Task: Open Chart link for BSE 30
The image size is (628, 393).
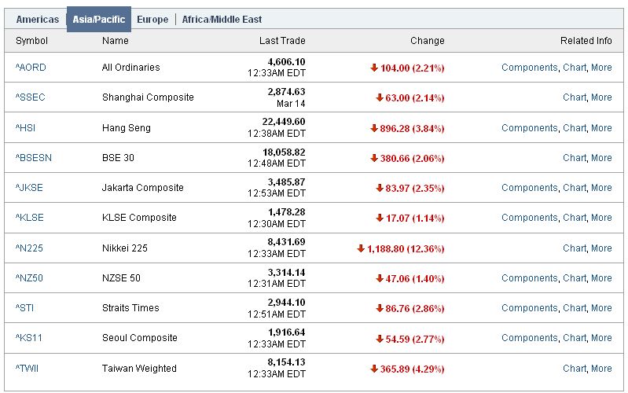Action: [575, 158]
